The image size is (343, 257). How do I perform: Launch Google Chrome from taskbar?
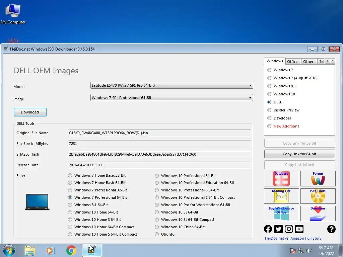(71, 250)
